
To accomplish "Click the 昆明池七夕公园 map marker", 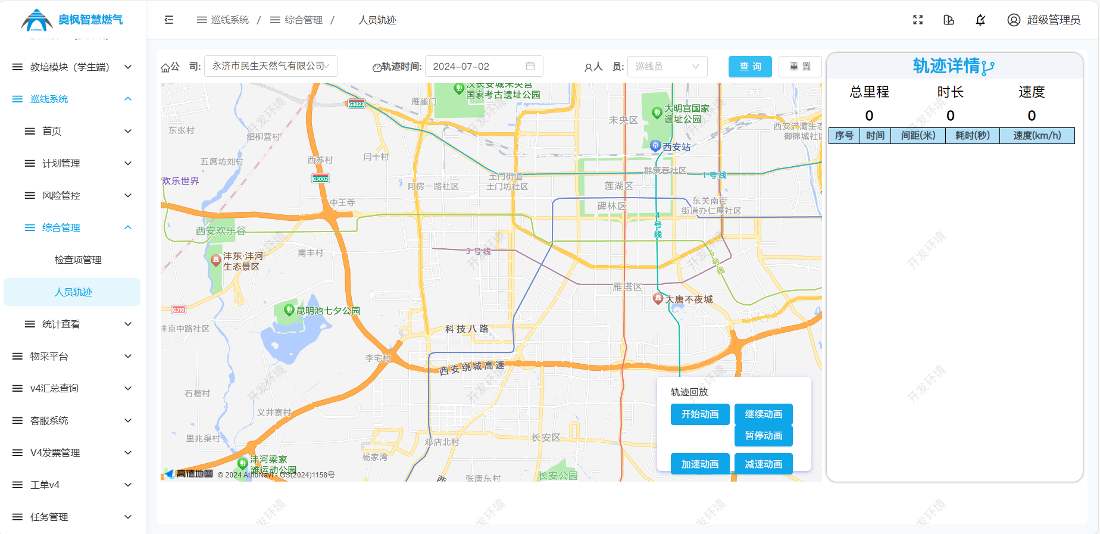I will point(289,310).
